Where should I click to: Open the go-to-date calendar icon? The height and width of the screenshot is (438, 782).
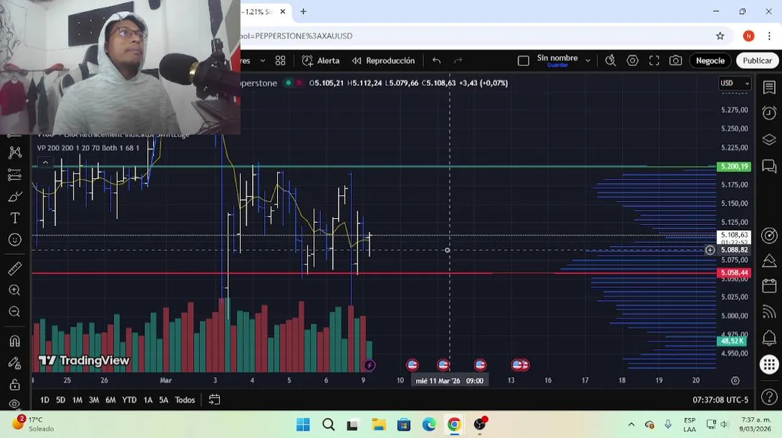coord(214,400)
